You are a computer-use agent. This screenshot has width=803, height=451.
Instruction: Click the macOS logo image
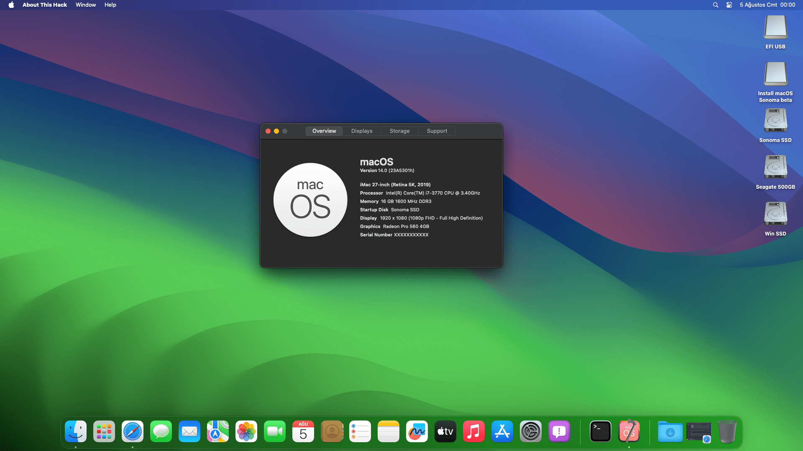310,200
